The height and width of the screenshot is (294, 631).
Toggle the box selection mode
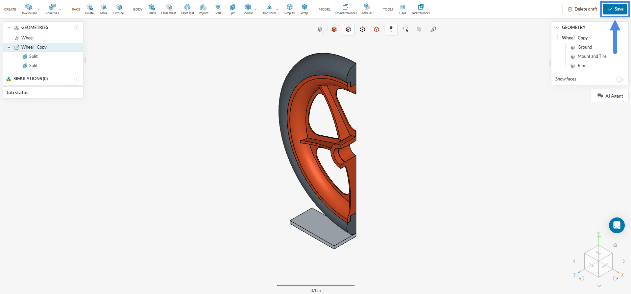pyautogui.click(x=405, y=29)
